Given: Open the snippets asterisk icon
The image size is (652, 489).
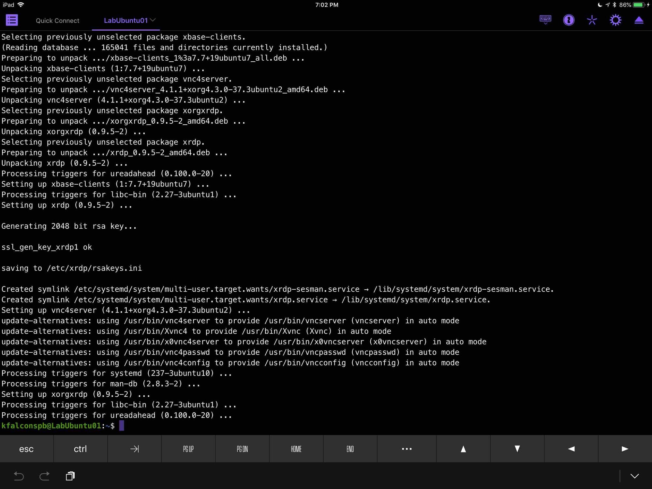Looking at the screenshot, I should point(592,20).
